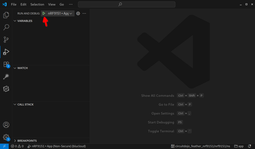Click the F5 key hint

[180, 122]
